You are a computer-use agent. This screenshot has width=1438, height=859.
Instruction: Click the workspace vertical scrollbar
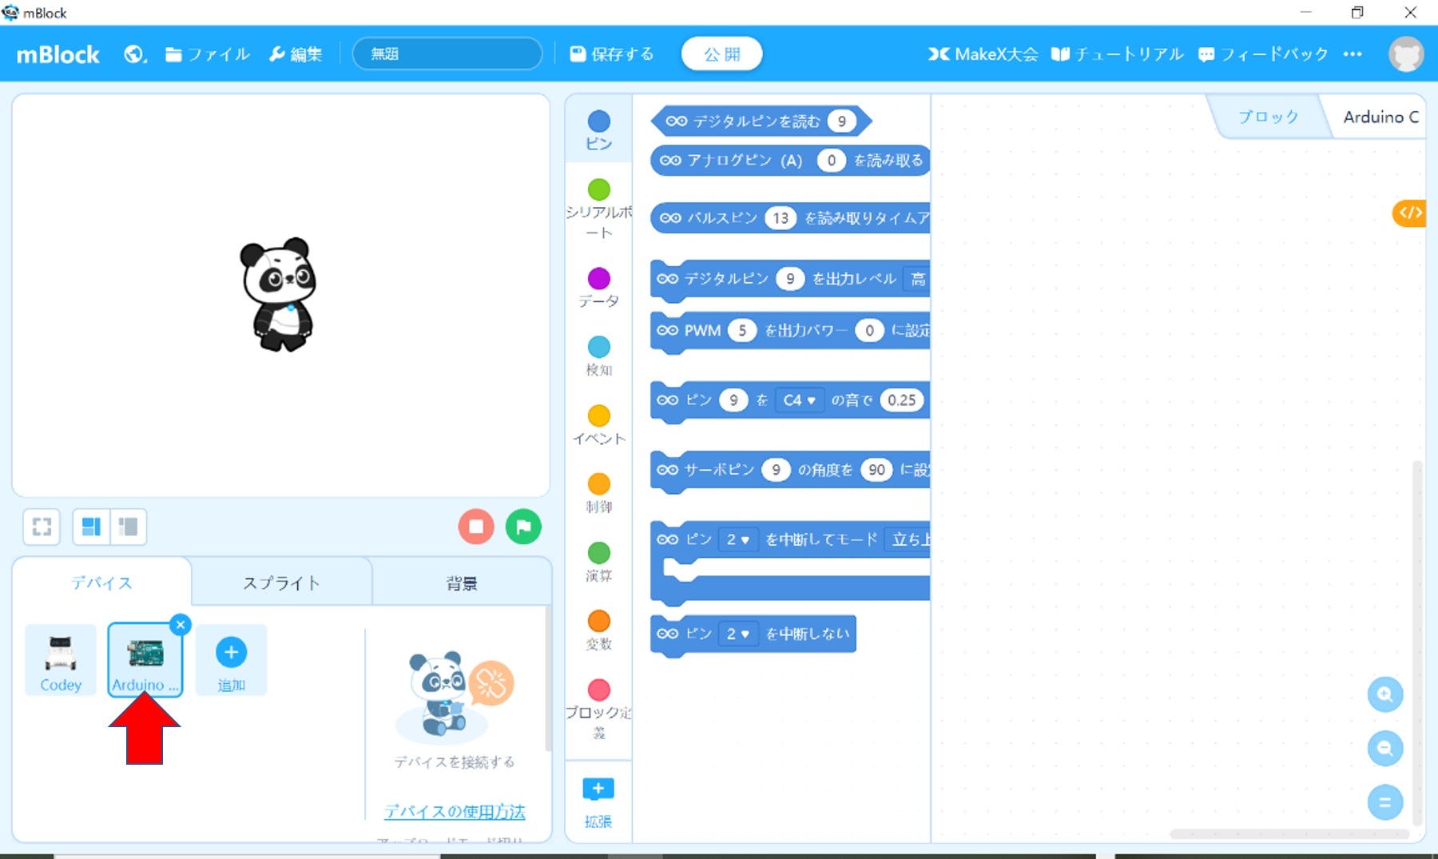coord(1417,643)
